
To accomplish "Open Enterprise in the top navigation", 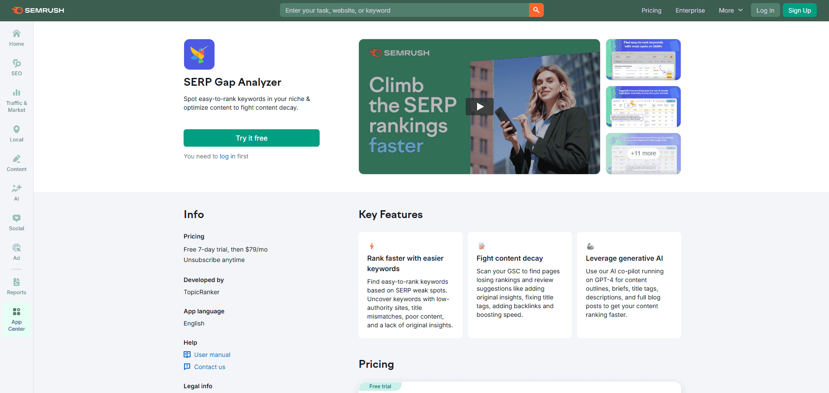I will [x=690, y=10].
